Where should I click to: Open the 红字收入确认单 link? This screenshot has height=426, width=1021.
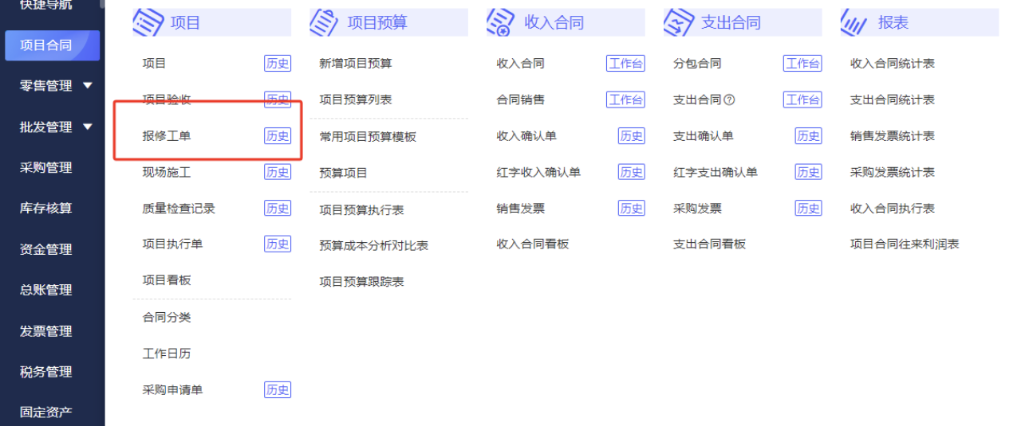pos(538,172)
